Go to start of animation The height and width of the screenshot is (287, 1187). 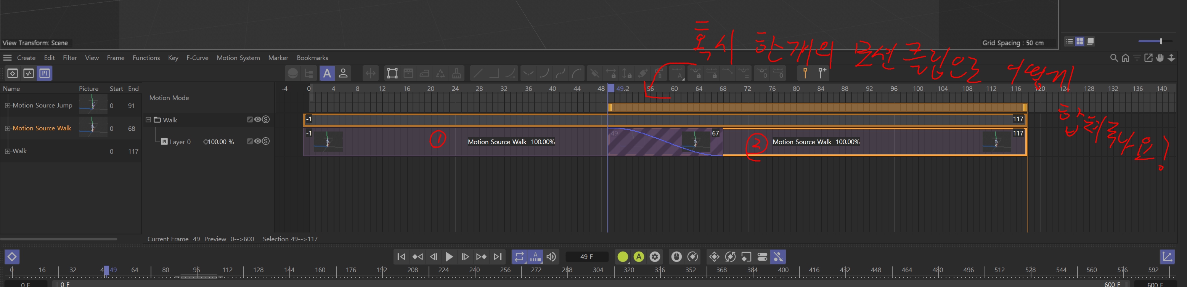point(401,257)
